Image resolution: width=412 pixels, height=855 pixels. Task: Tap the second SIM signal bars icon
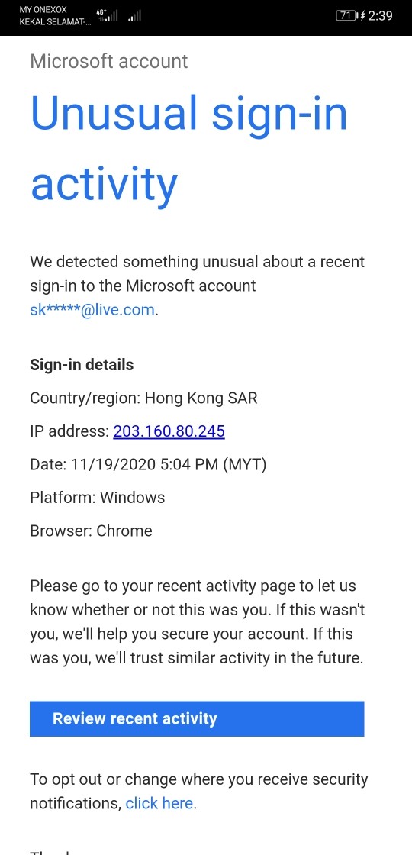pos(134,16)
